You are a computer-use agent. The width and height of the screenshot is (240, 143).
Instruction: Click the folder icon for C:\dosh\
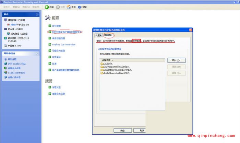pos(102,63)
